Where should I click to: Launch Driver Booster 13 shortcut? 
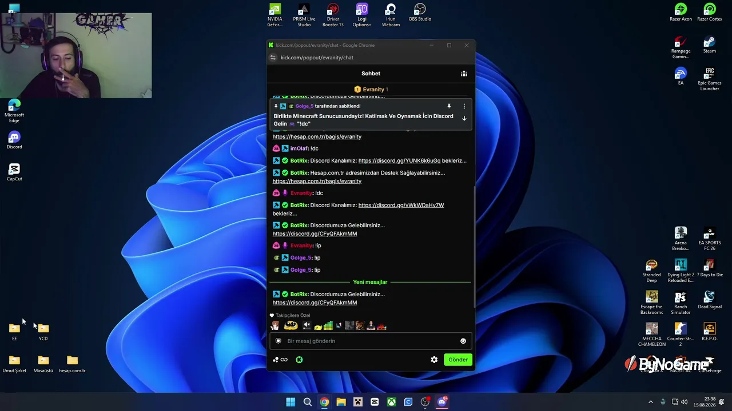point(333,15)
